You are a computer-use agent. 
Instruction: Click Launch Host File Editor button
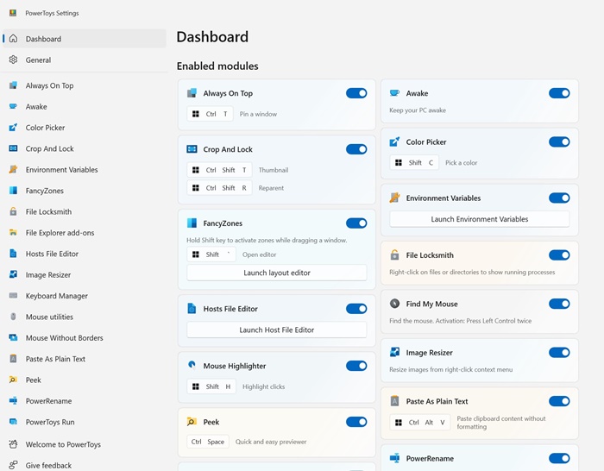277,330
